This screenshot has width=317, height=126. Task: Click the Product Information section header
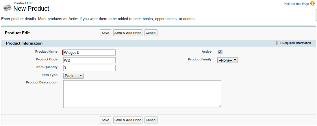(24, 43)
